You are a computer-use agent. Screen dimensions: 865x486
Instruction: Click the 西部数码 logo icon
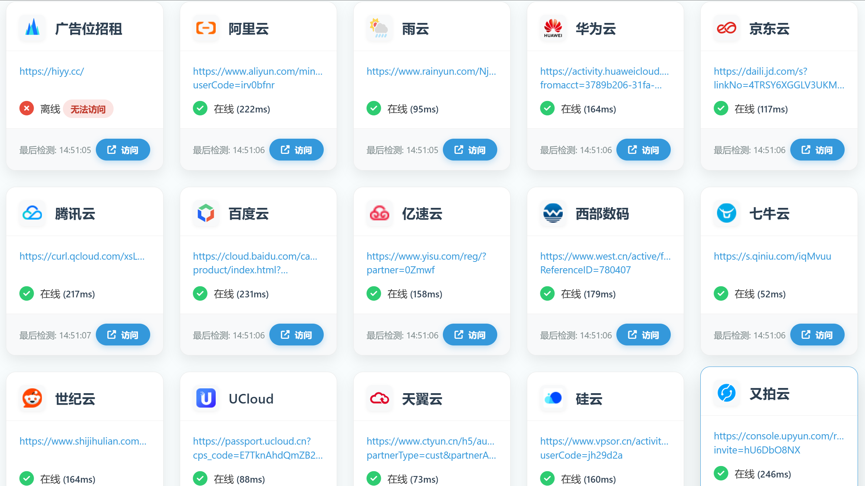pyautogui.click(x=553, y=213)
